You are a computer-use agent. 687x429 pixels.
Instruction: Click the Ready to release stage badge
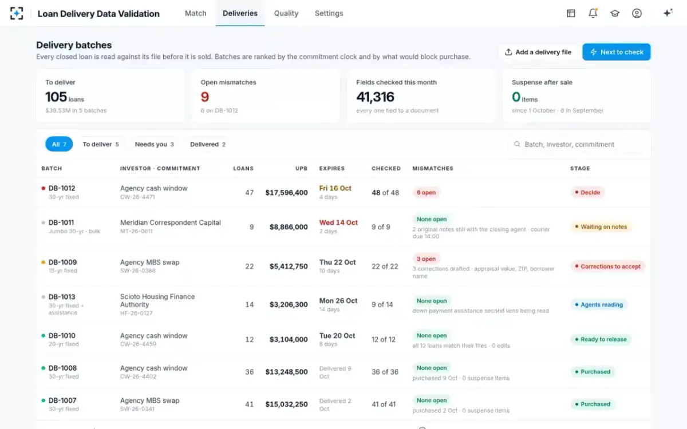601,340
